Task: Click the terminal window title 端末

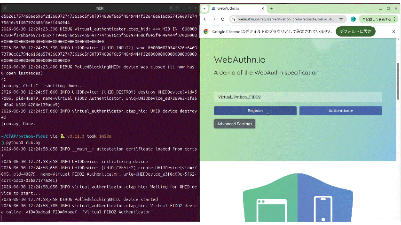Action: click(x=100, y=8)
